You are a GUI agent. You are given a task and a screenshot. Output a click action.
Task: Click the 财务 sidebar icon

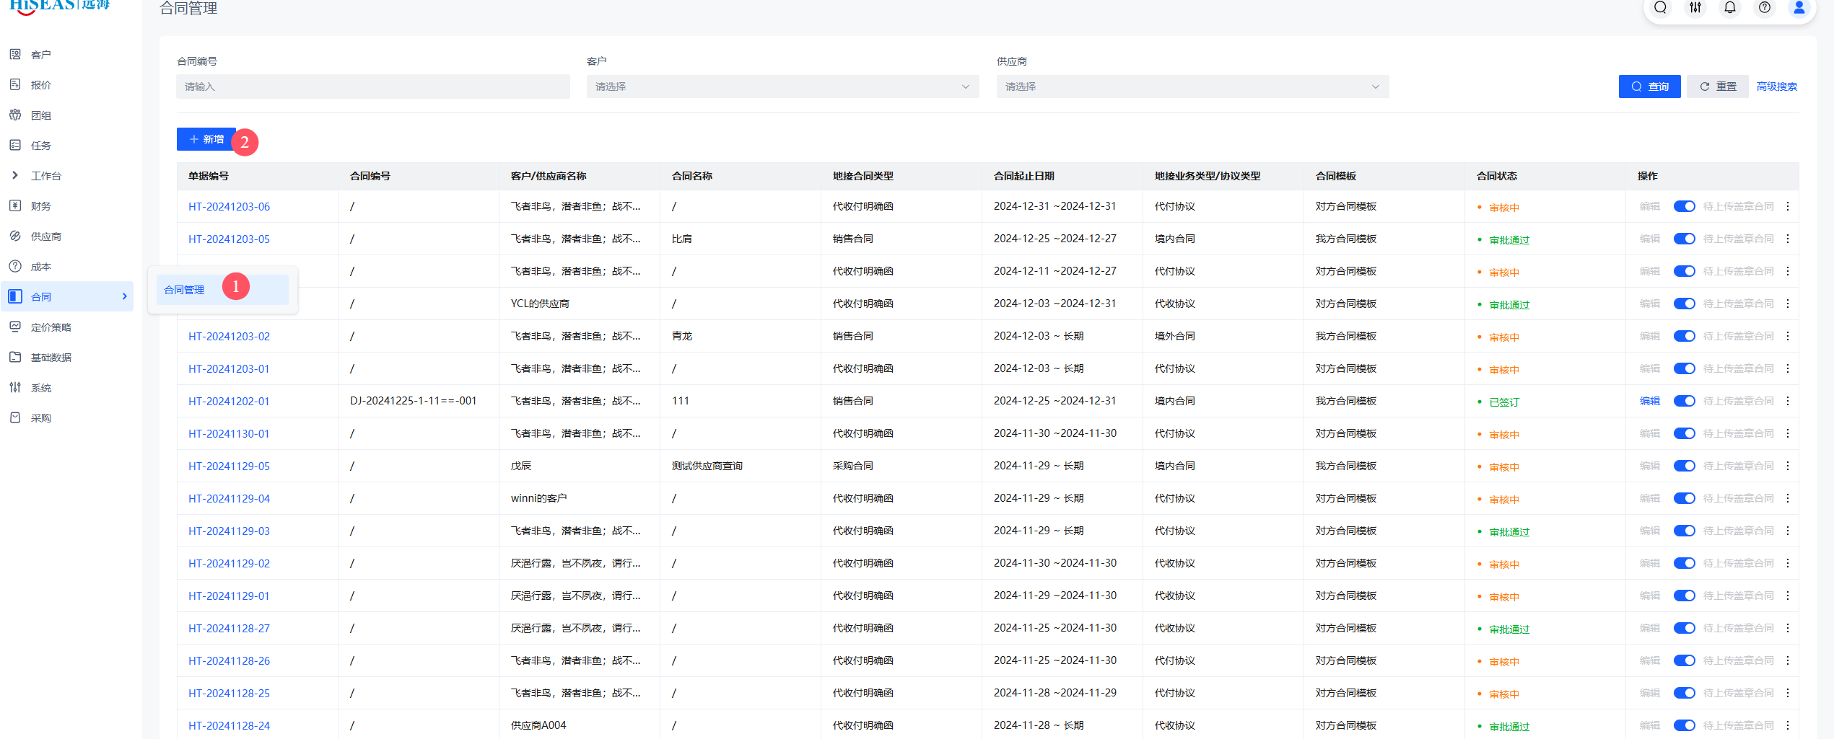[x=15, y=205]
